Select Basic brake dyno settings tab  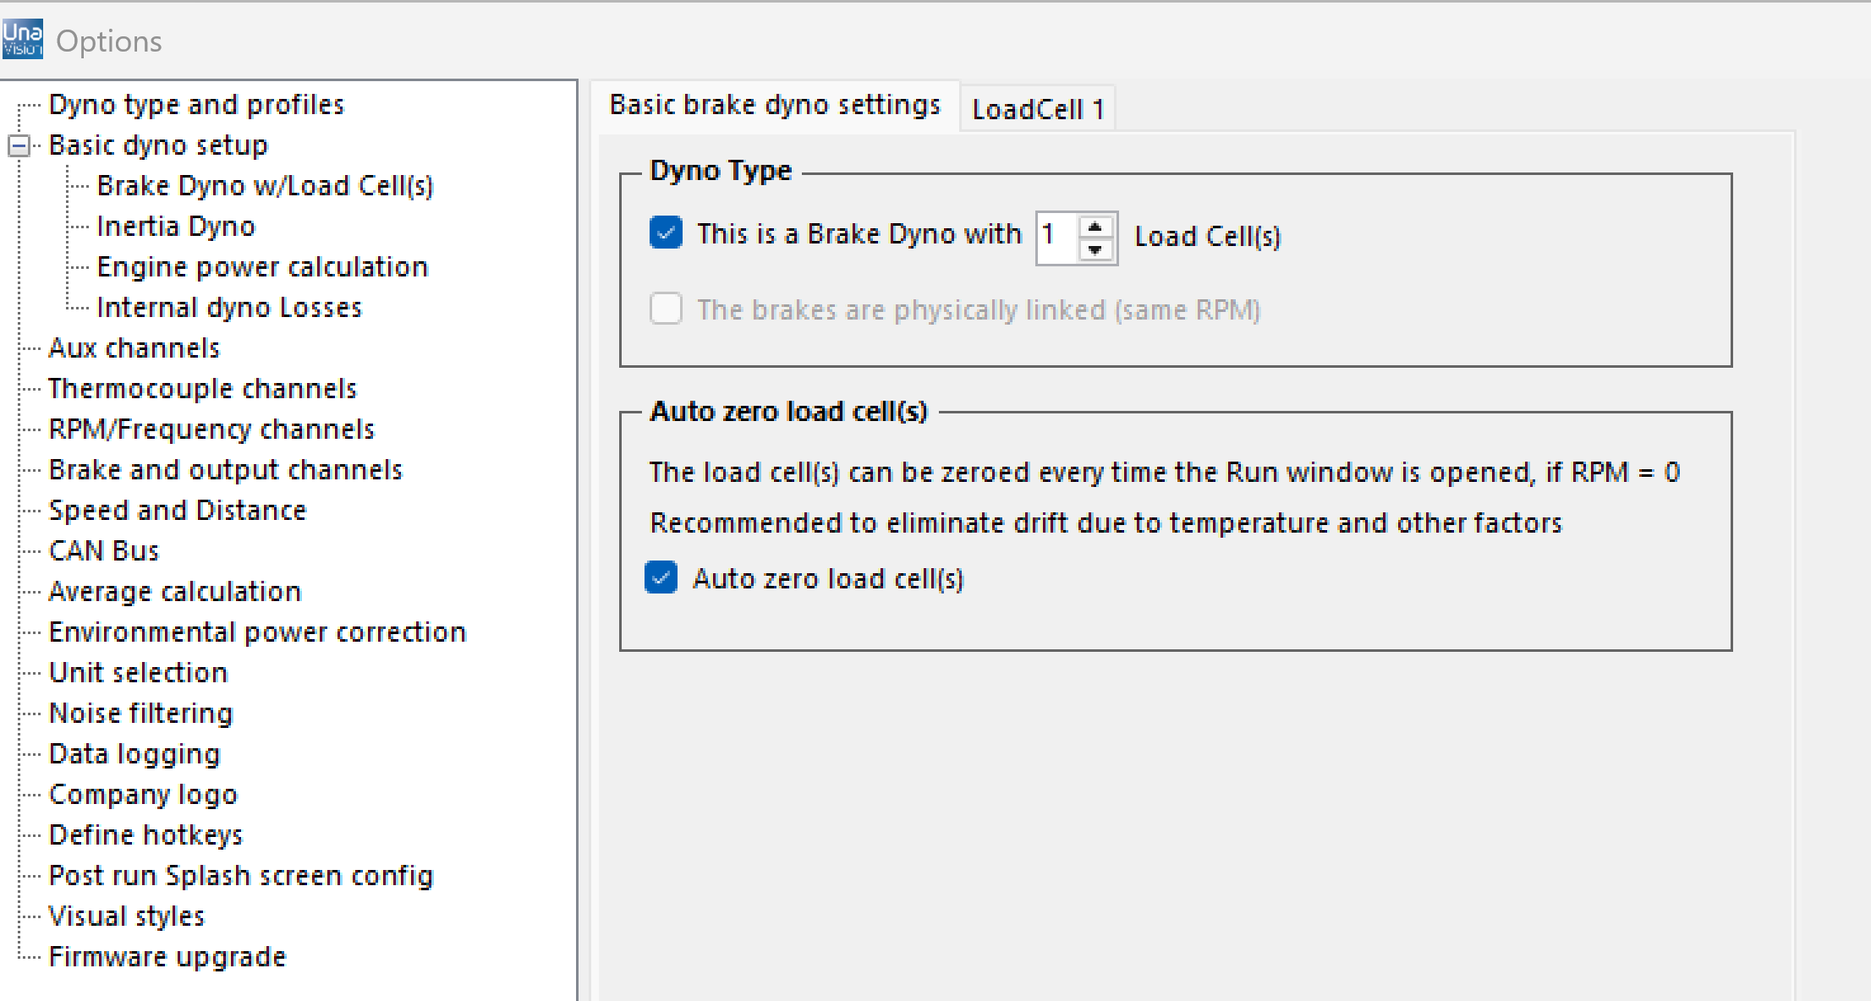pyautogui.click(x=774, y=105)
